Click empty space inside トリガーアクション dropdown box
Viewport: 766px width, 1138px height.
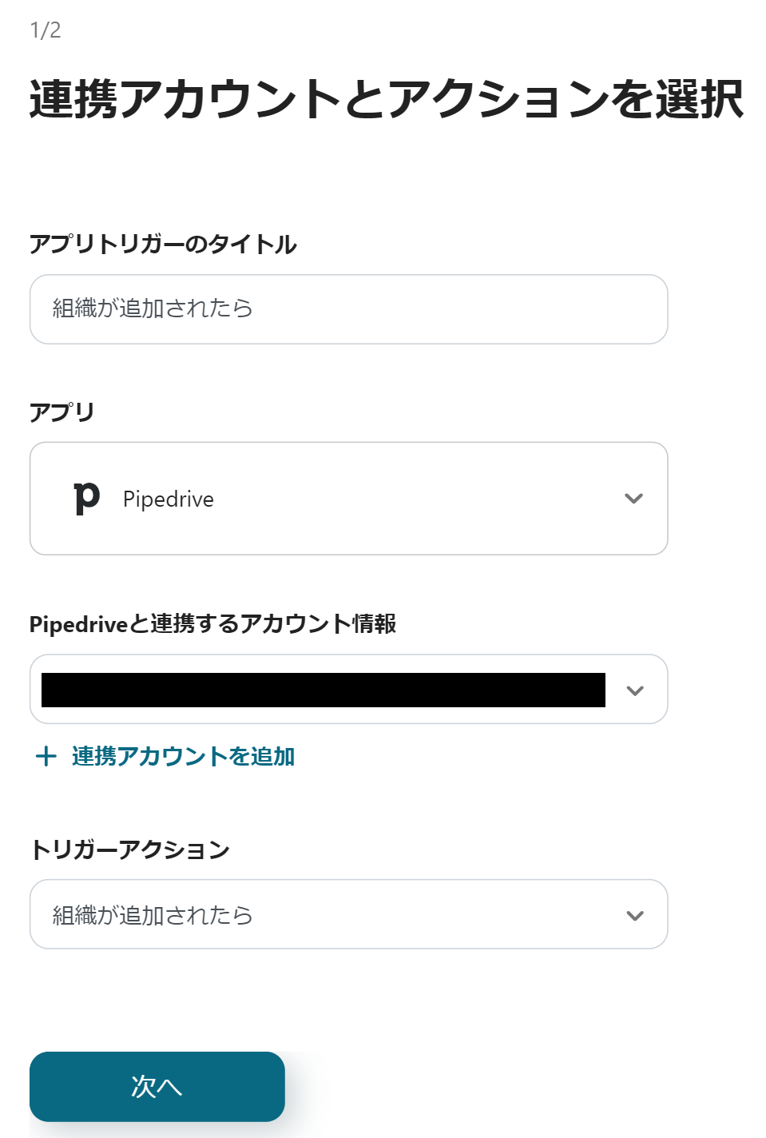click(x=431, y=916)
